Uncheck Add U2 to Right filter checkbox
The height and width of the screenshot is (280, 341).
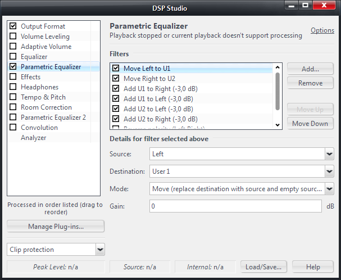[x=116, y=119]
